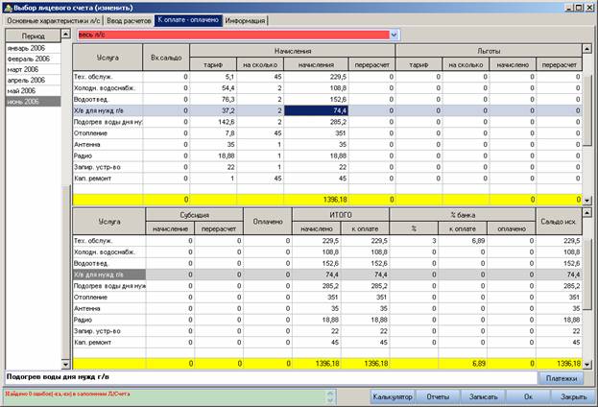Select Запир. устр-во row in upper table
598x407 pixels.
327,167
